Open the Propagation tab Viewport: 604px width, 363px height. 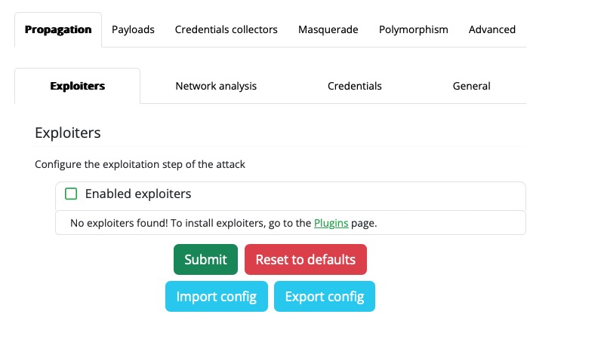pyautogui.click(x=58, y=29)
